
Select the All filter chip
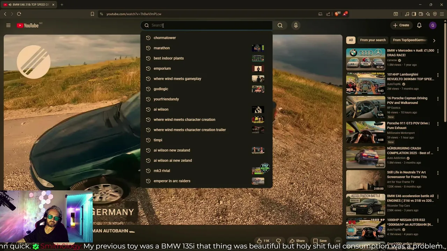[351, 40]
